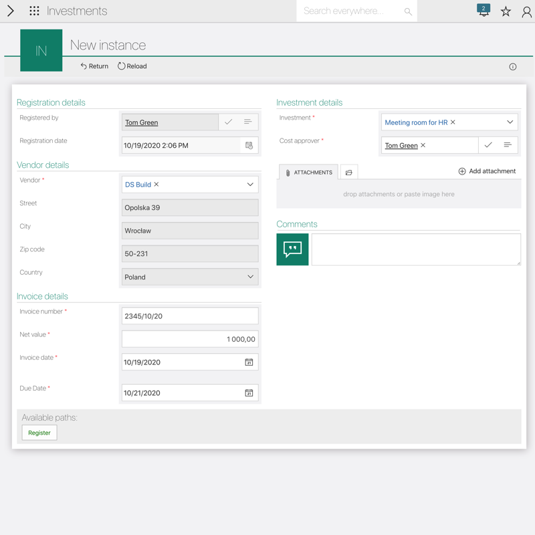535x535 pixels.
Task: Click the favorites star icon
Action: click(506, 11)
